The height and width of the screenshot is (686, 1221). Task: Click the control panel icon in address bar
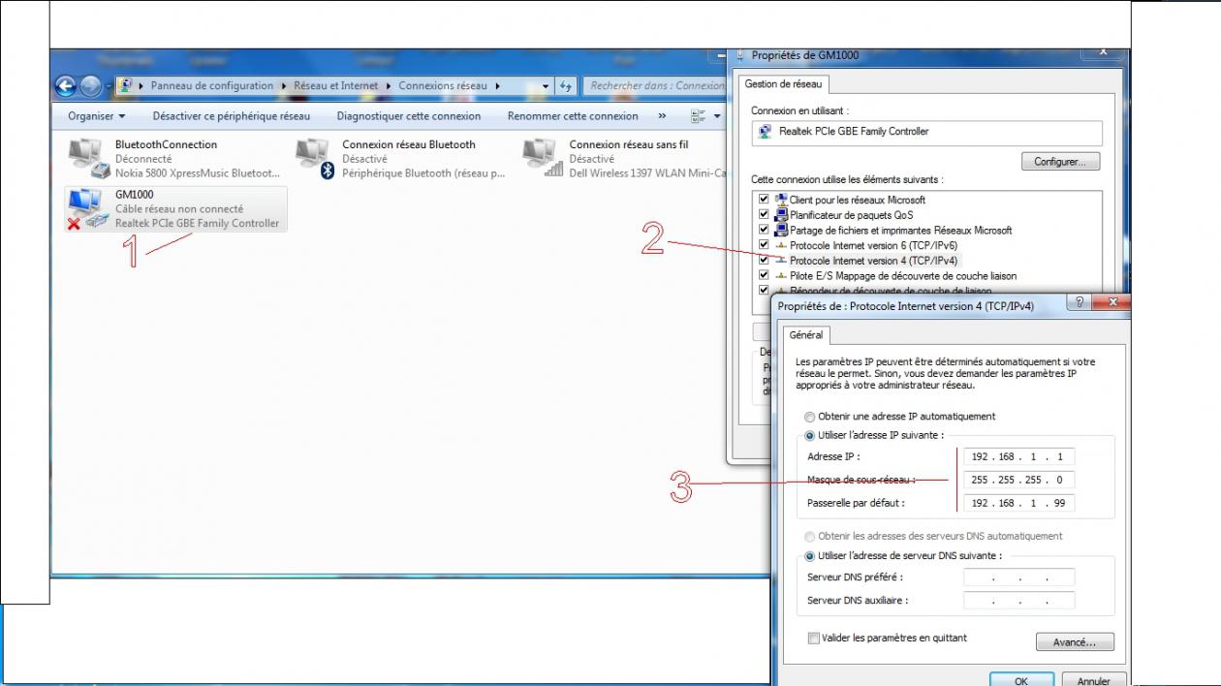point(125,85)
